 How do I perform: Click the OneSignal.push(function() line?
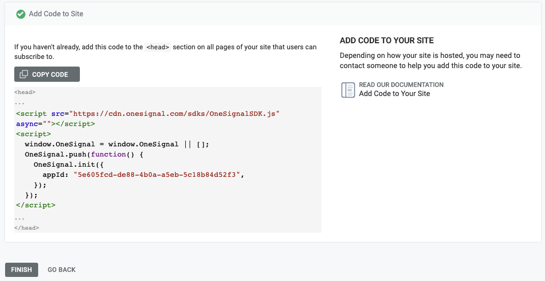(x=84, y=154)
